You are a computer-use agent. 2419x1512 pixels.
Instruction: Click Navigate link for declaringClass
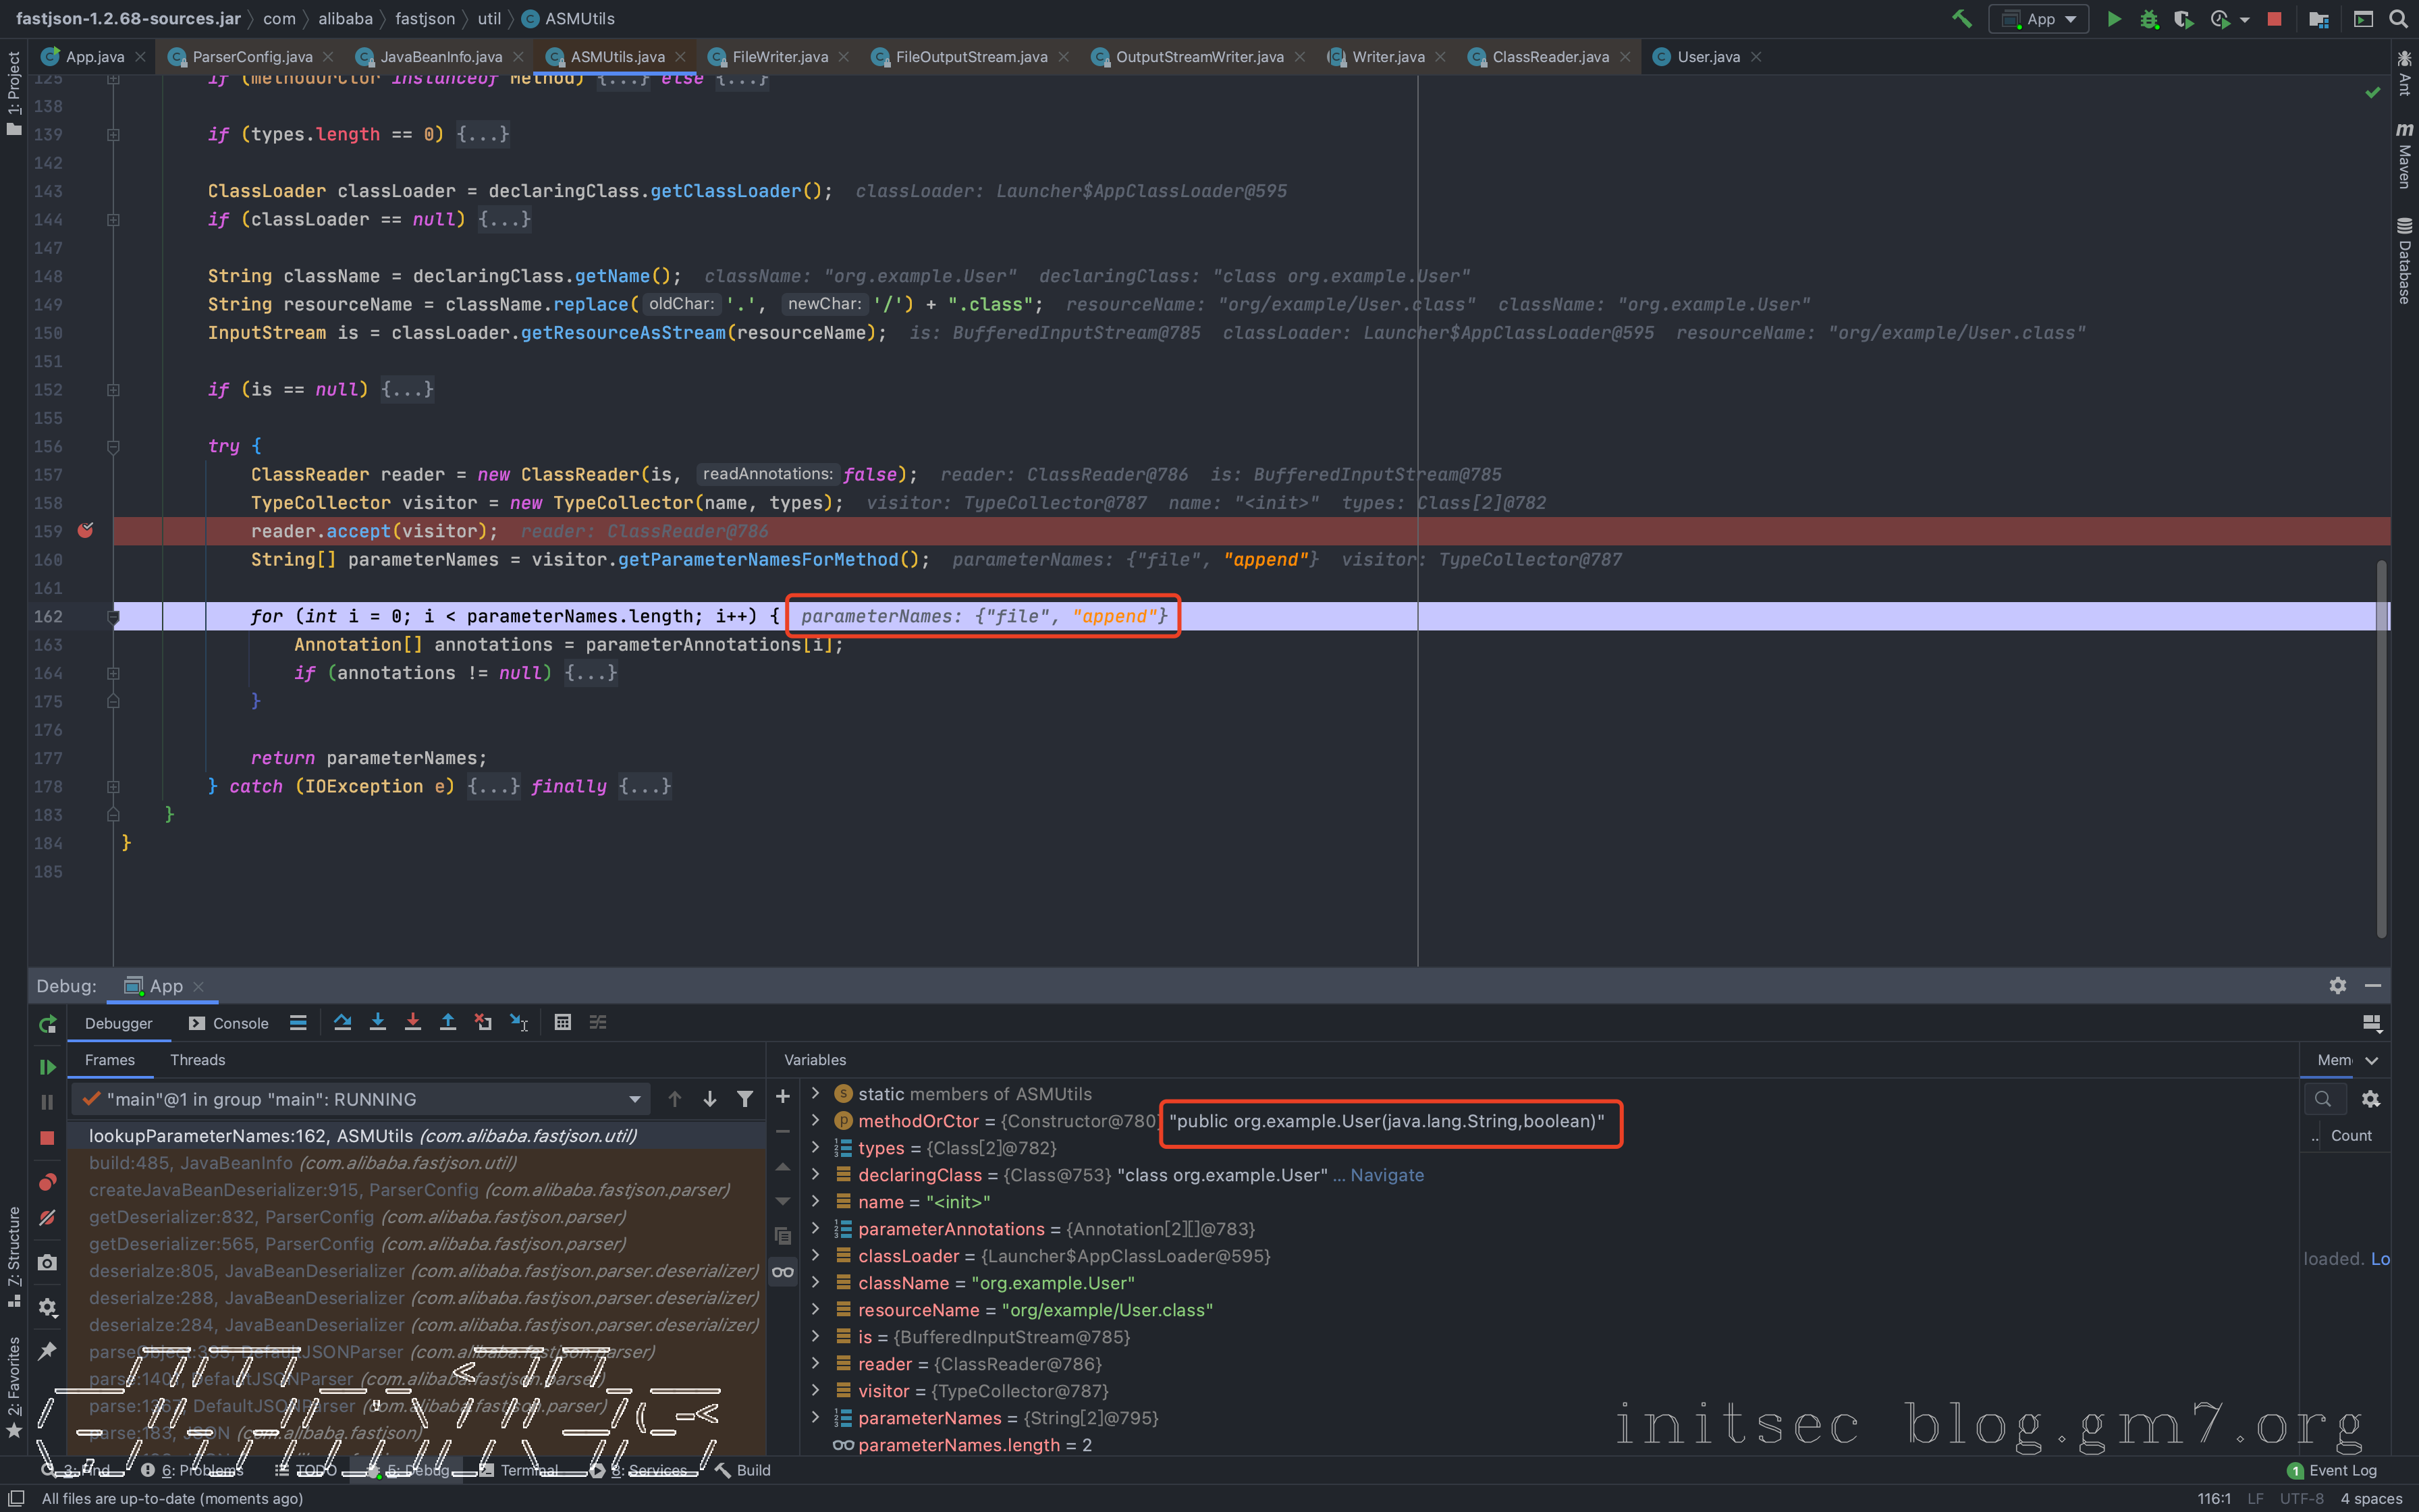[x=1386, y=1175]
